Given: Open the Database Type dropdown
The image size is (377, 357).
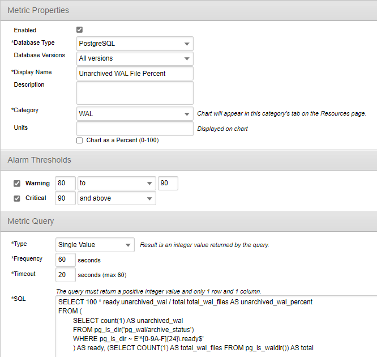Looking at the screenshot, I should tap(135, 44).
